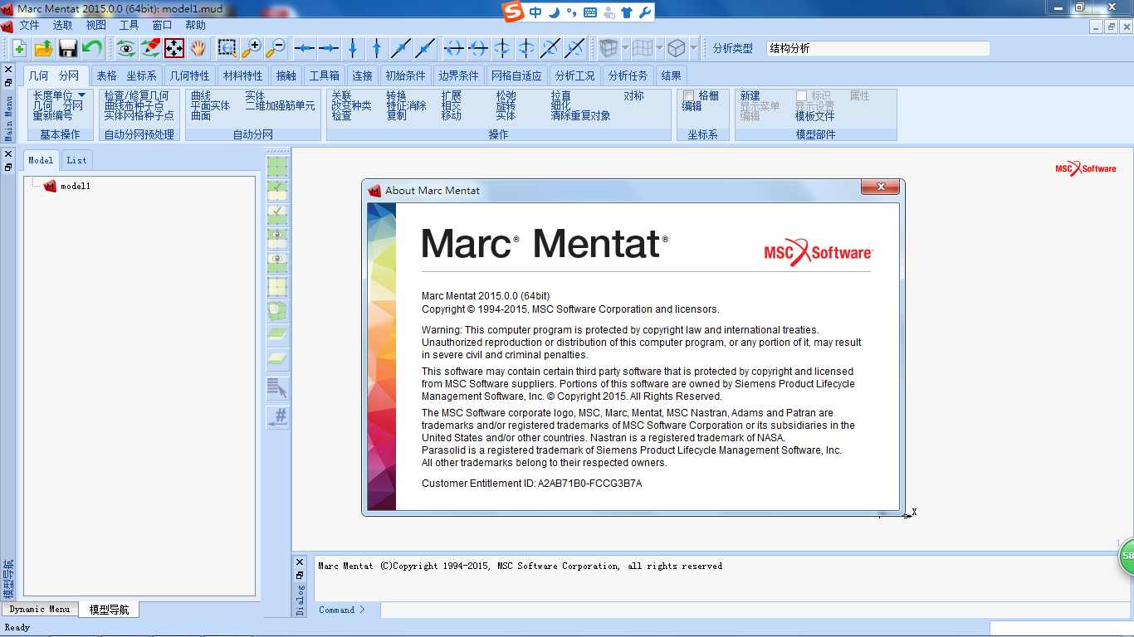Open a file with the folder icon
This screenshot has height=637, width=1134.
[43, 48]
